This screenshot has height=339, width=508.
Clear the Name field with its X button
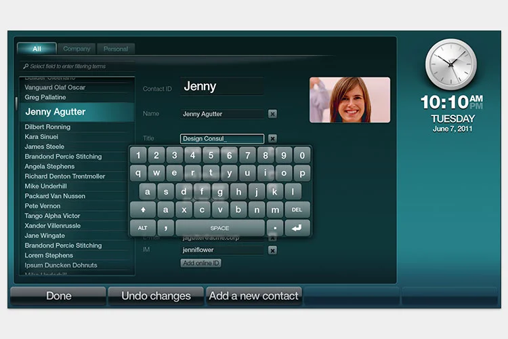pyautogui.click(x=272, y=114)
